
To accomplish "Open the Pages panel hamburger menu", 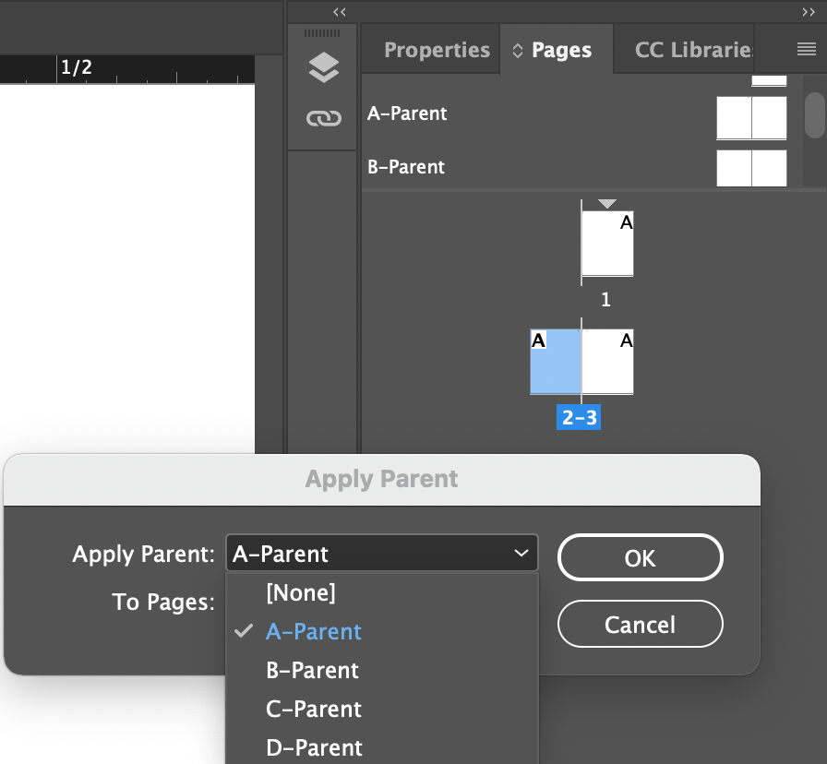I will [x=806, y=50].
